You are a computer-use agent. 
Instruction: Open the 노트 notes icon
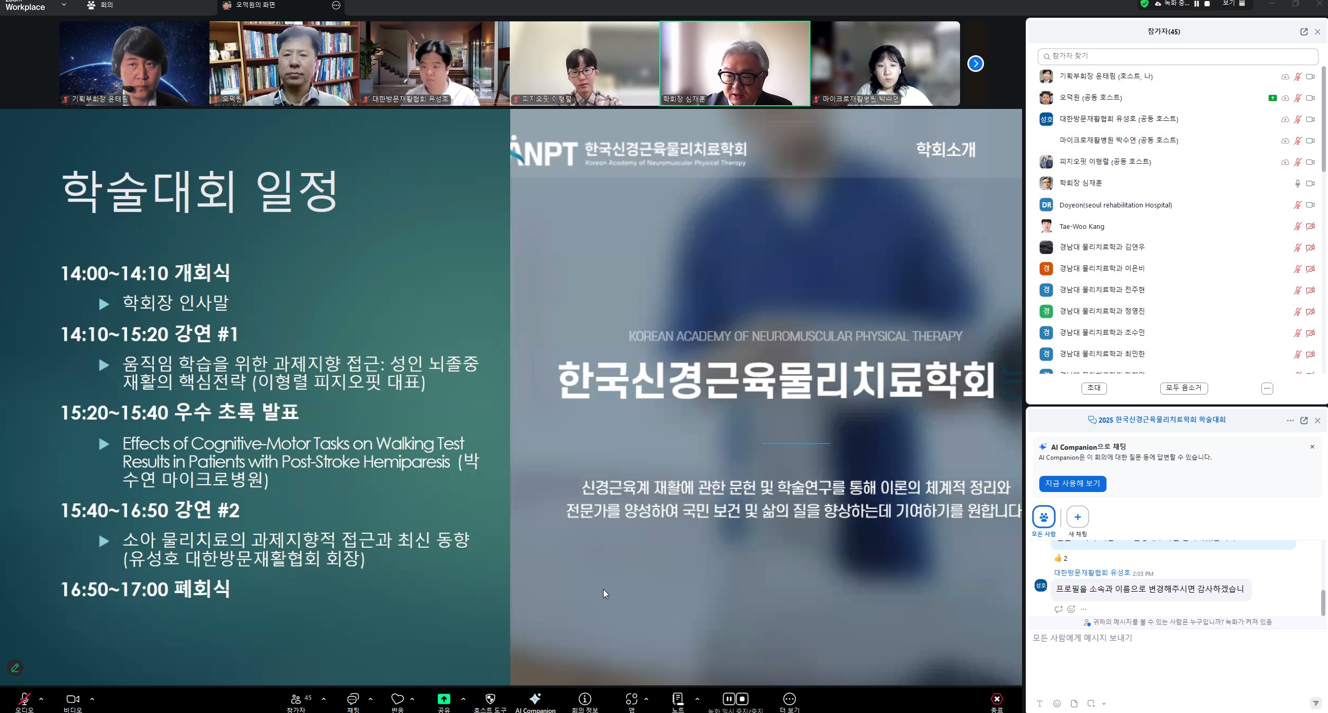(678, 699)
